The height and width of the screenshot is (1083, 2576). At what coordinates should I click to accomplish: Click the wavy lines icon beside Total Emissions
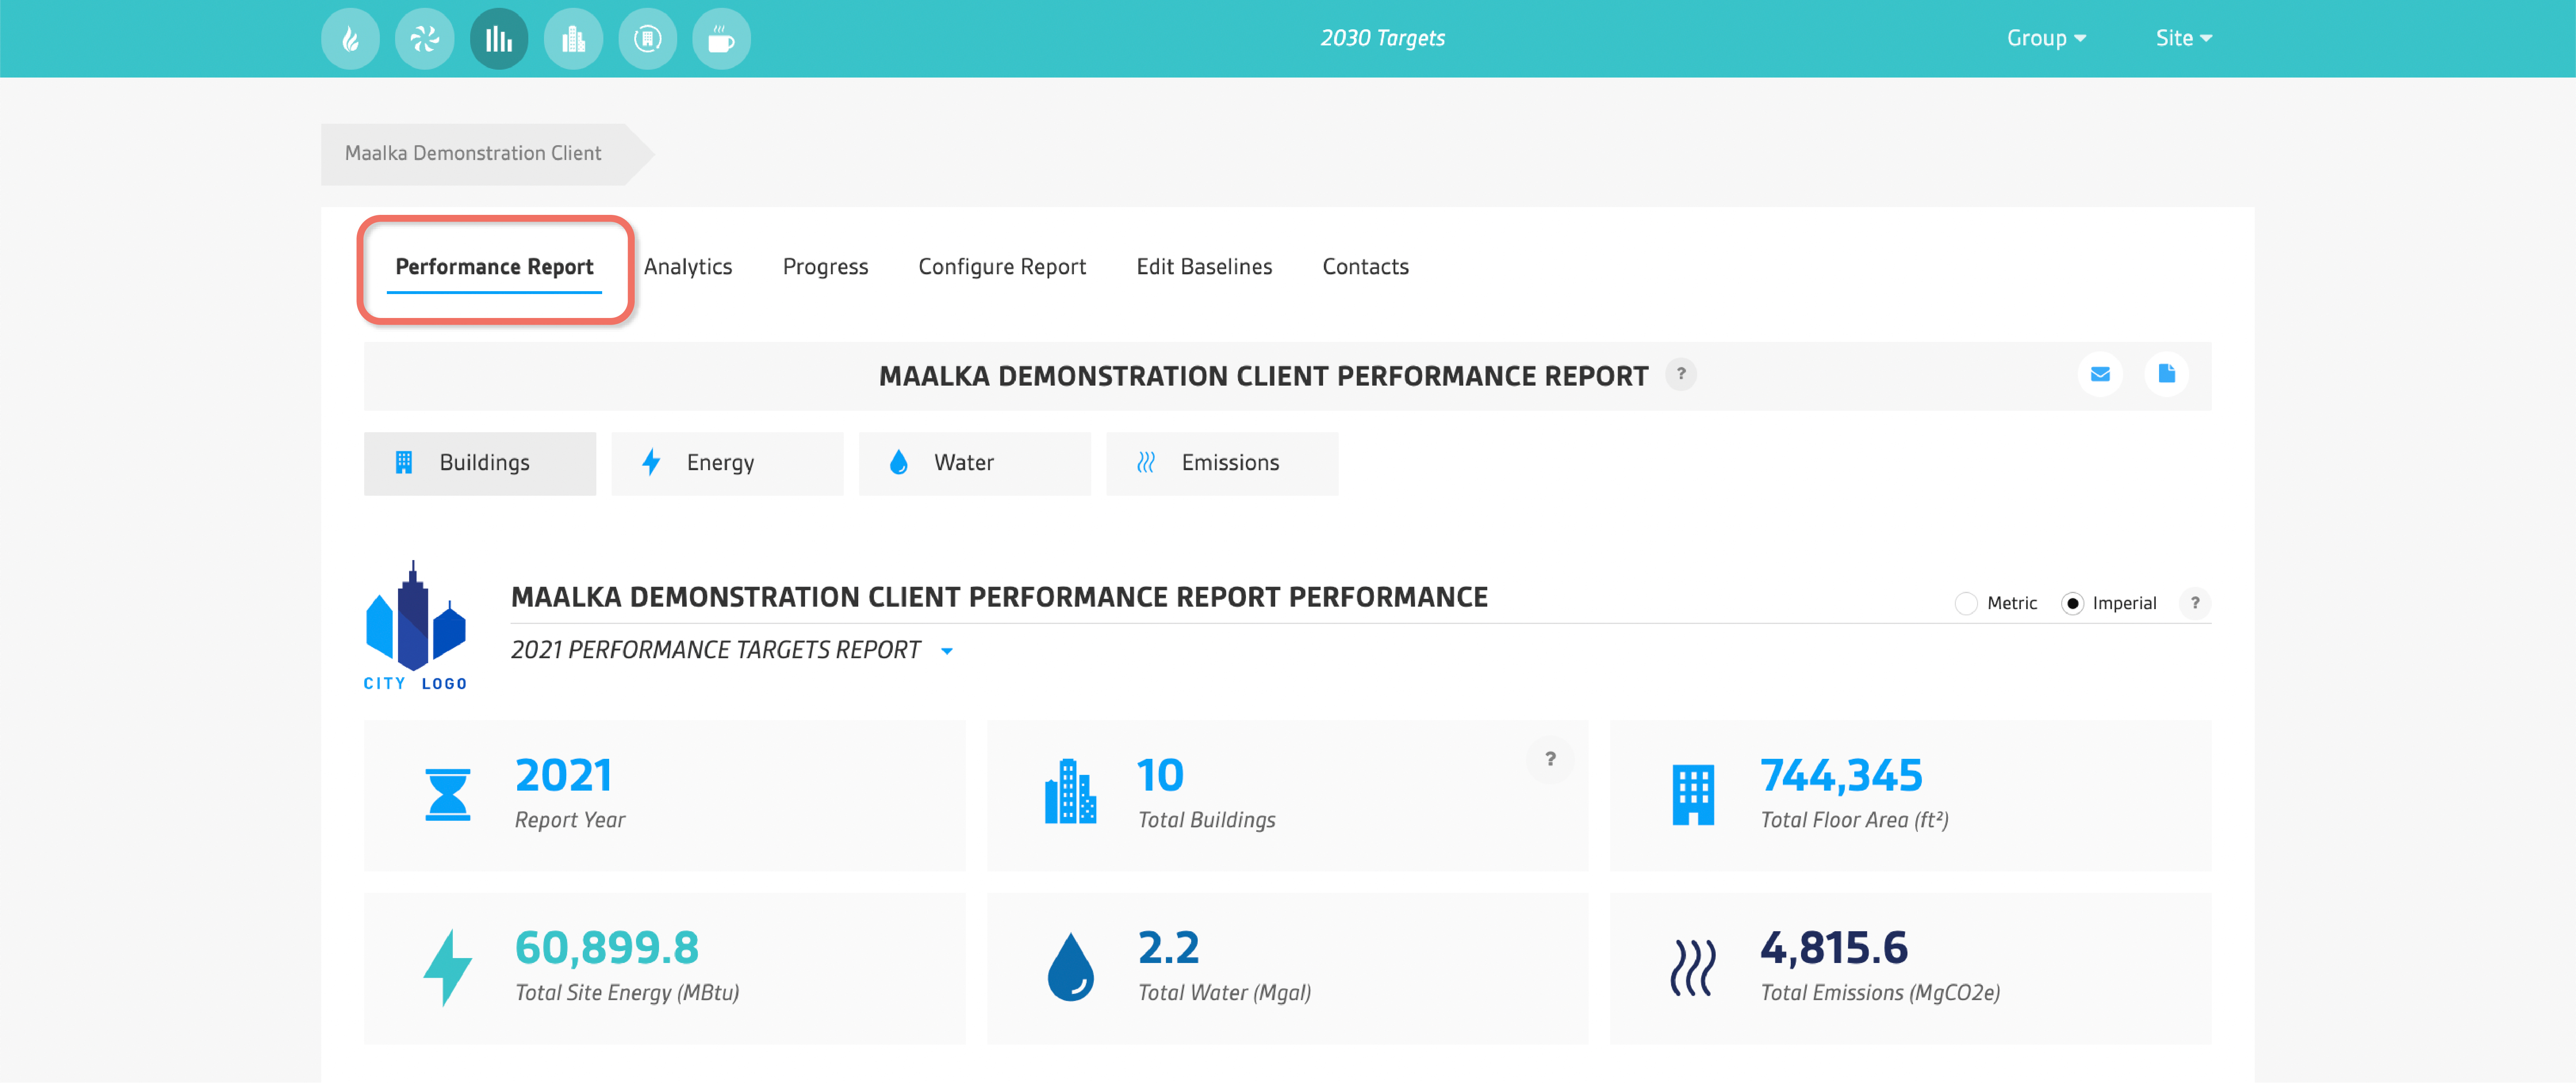click(x=1692, y=967)
